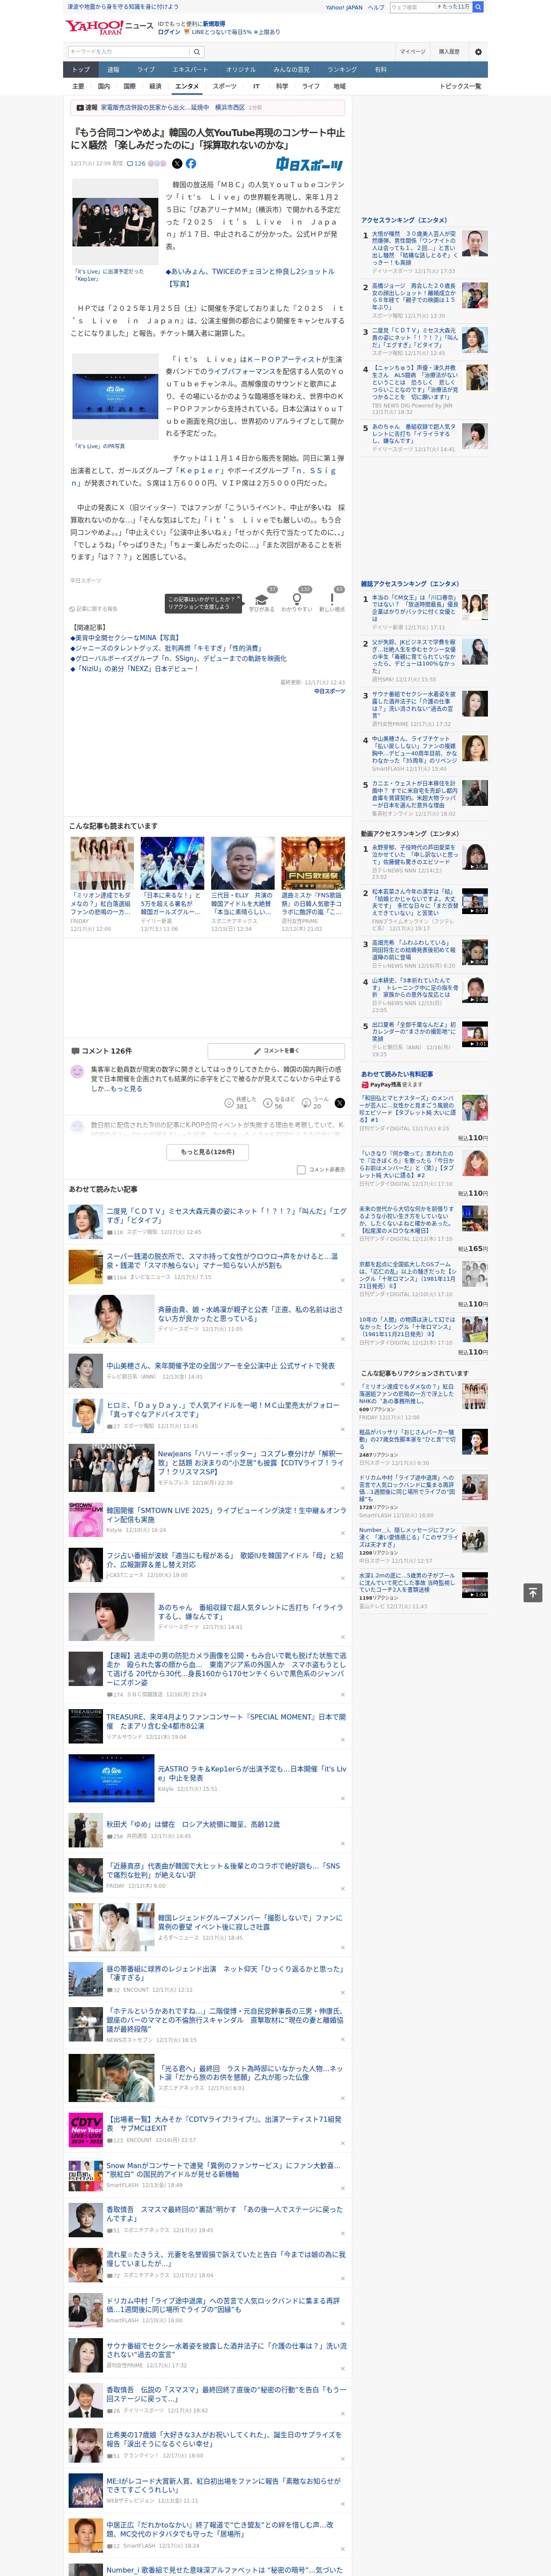This screenshot has height=2576, width=551.
Task: Open related link 美背中全開セクシーなMINA
Action: 127,637
